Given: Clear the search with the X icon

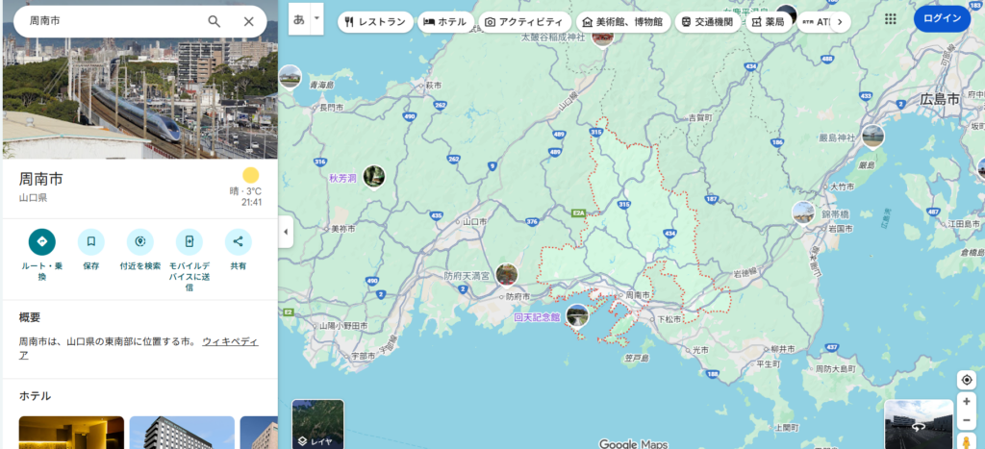Looking at the screenshot, I should click(248, 21).
